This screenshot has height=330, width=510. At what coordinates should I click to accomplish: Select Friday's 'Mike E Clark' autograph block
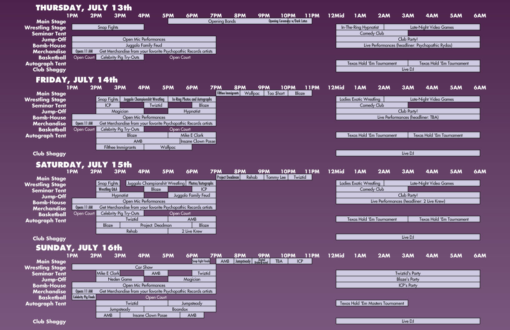point(192,135)
